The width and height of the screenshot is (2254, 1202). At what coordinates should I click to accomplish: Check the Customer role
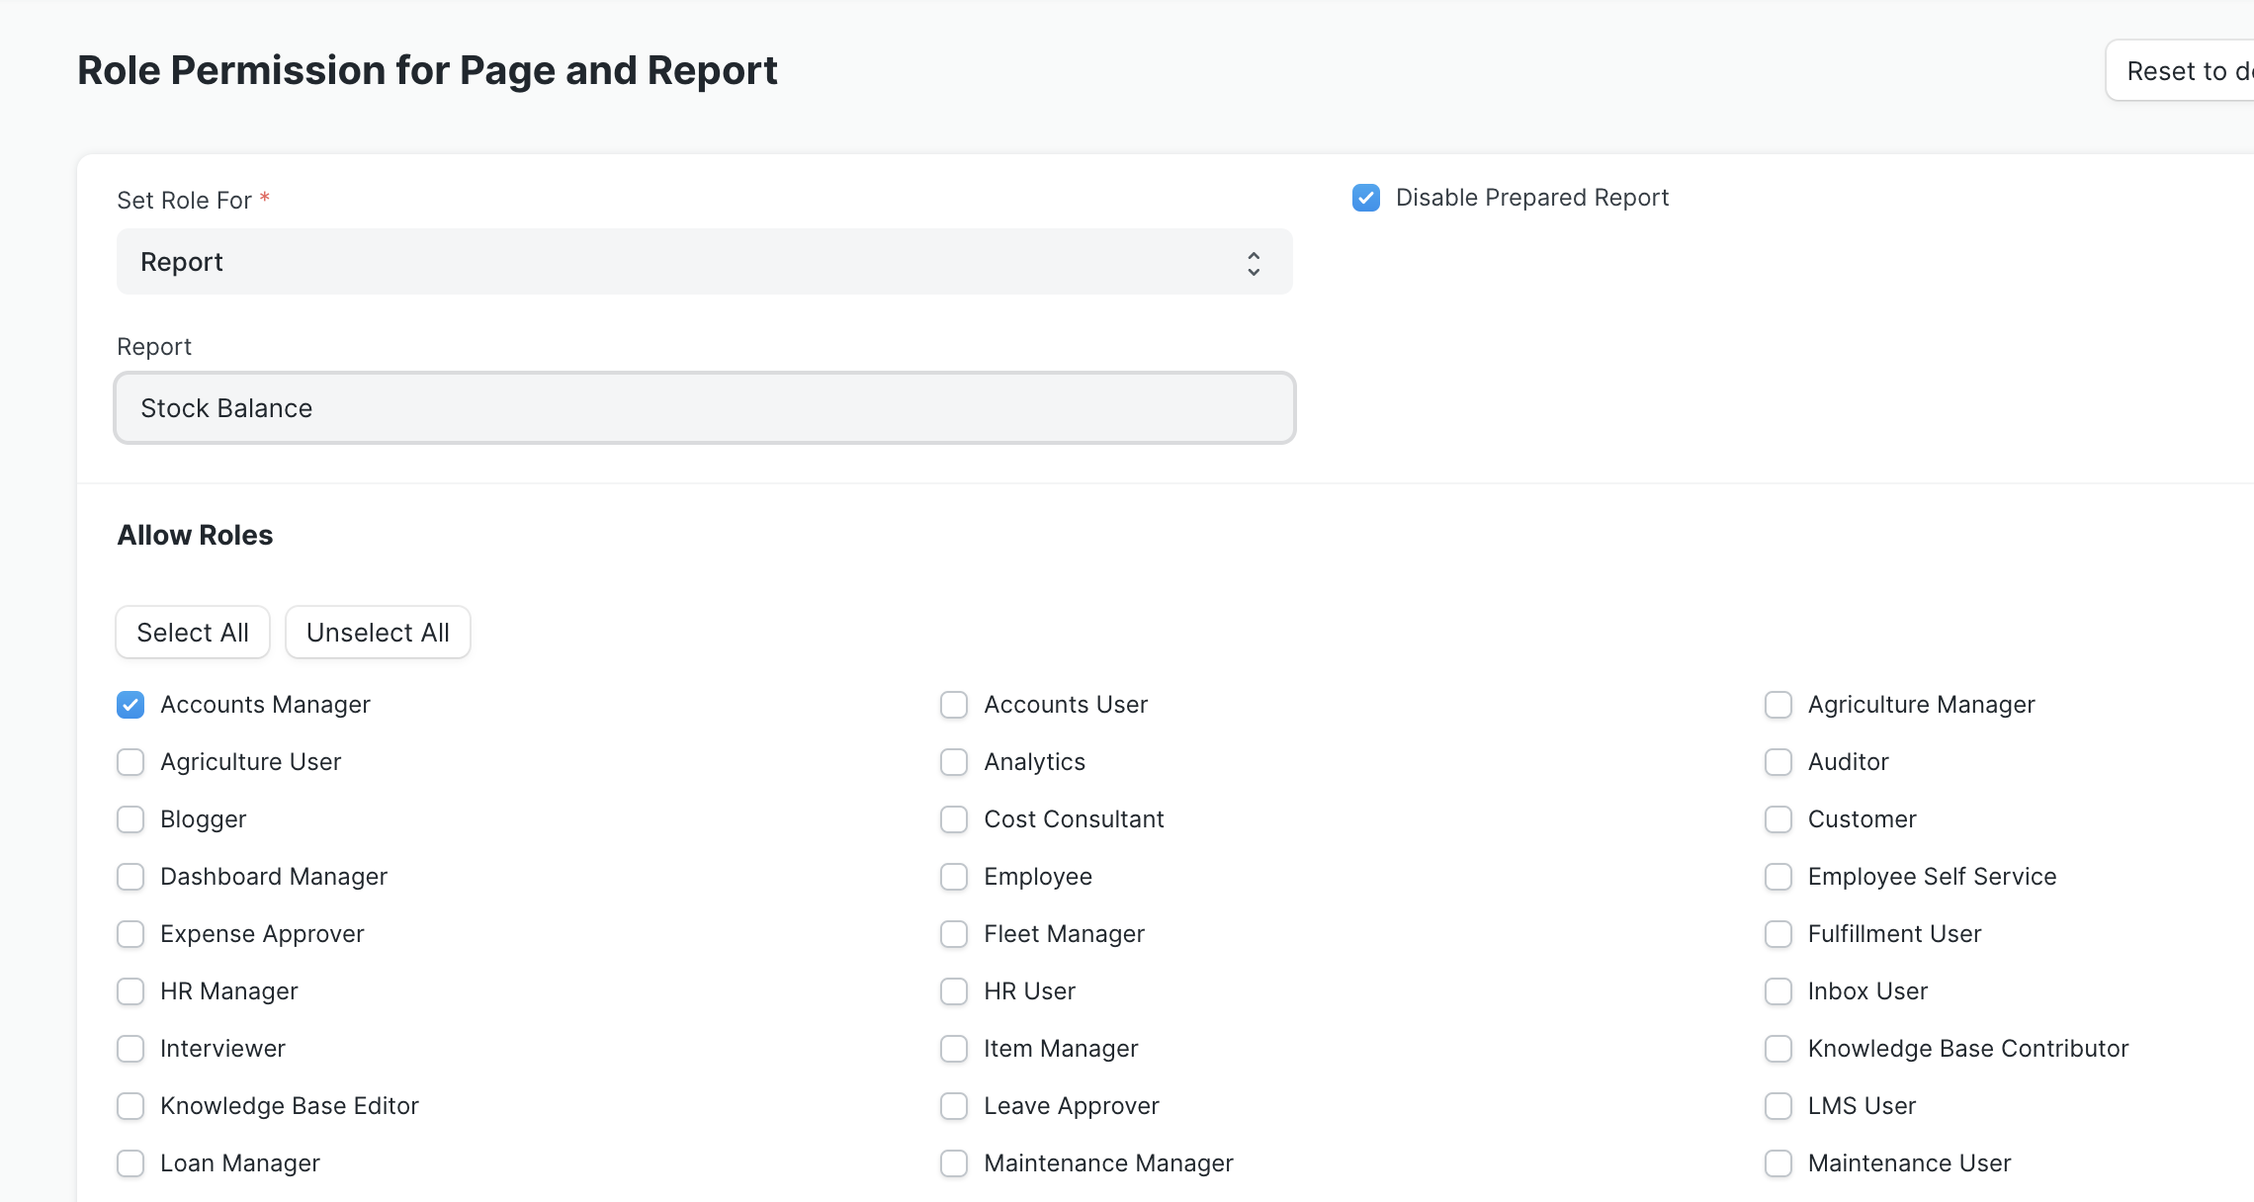point(1778,818)
